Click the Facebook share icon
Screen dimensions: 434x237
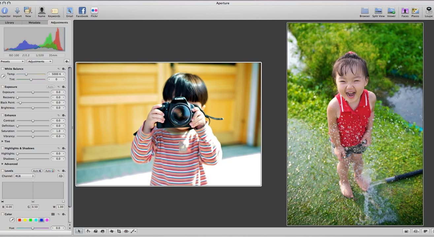(x=82, y=11)
